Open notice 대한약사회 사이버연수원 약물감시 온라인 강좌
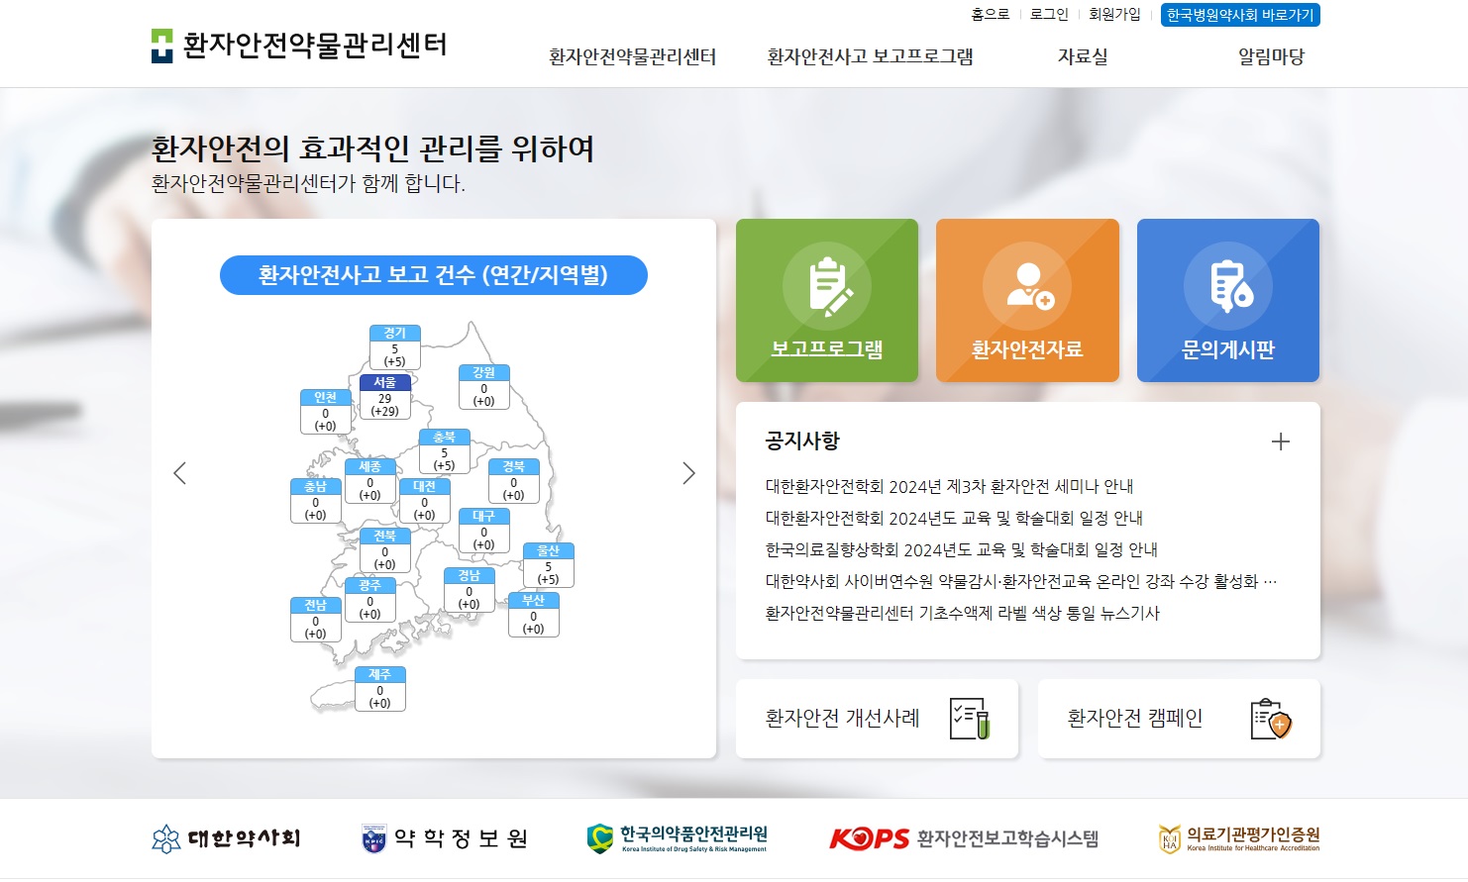The image size is (1468, 882). pyautogui.click(x=1020, y=581)
